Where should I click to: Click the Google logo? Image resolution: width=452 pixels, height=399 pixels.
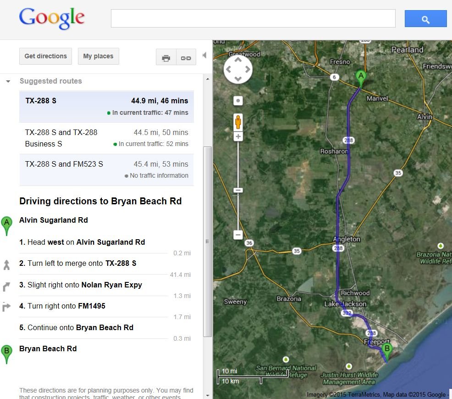pos(52,18)
